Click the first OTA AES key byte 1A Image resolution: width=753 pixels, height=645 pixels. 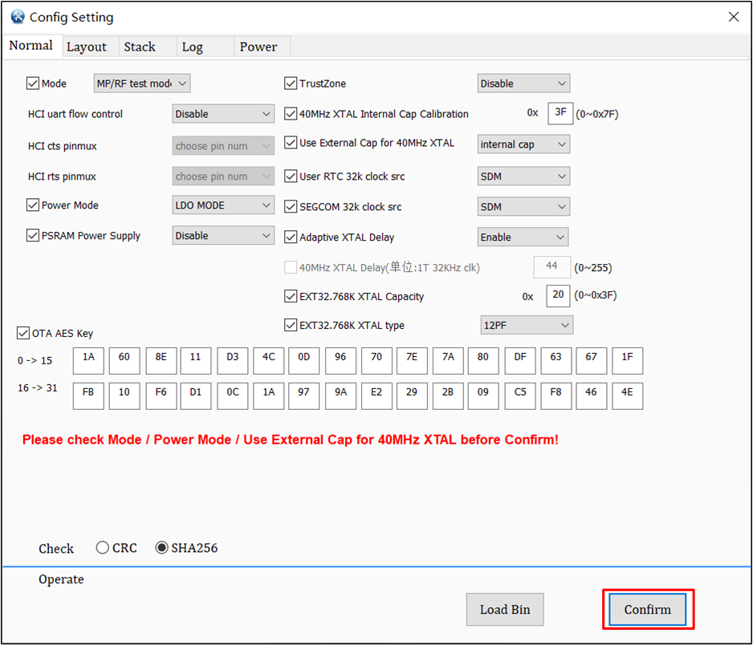(x=88, y=360)
